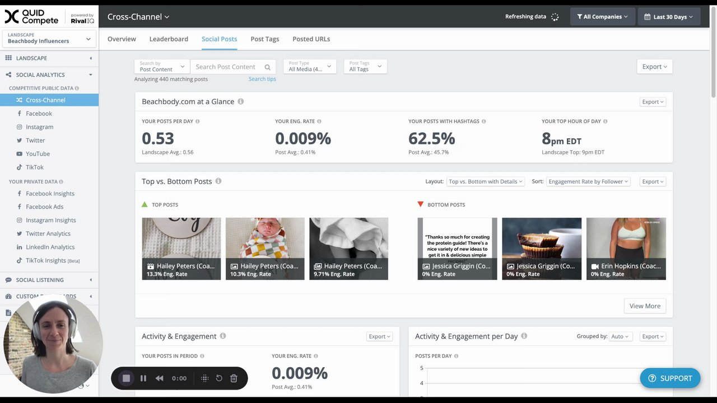The width and height of the screenshot is (717, 403).
Task: Export the Top vs. Bottom Posts panel
Action: 653,181
